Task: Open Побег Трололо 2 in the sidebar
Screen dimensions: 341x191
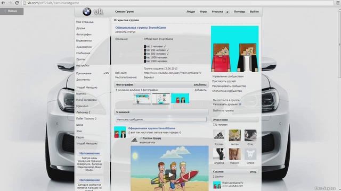Action: (86, 119)
